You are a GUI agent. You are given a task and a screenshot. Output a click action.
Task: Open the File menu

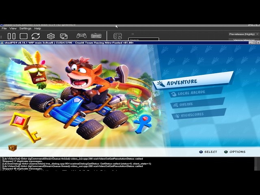(4, 28)
